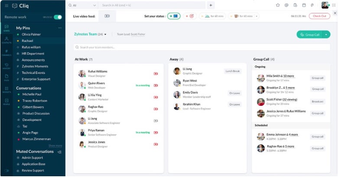Open the Chats sidebar section
Image resolution: width=338 pixels, height=178 pixels.
[6, 28]
